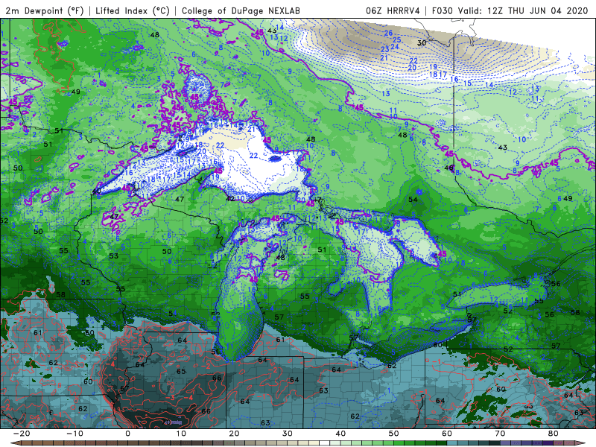Click the "0" colorbar scale label
The height and width of the screenshot is (447, 596).
pyautogui.click(x=127, y=434)
